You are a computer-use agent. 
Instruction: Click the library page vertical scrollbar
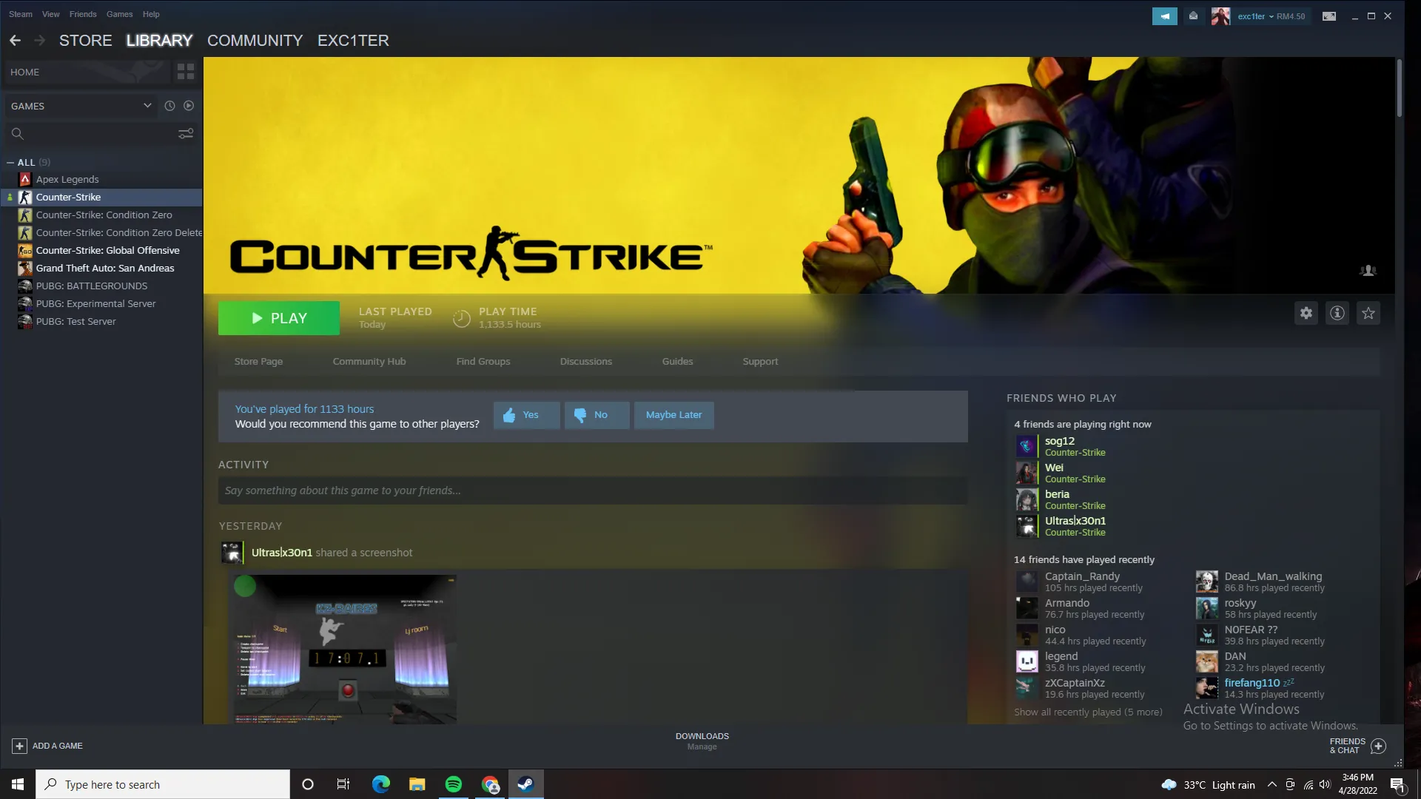point(1399,87)
